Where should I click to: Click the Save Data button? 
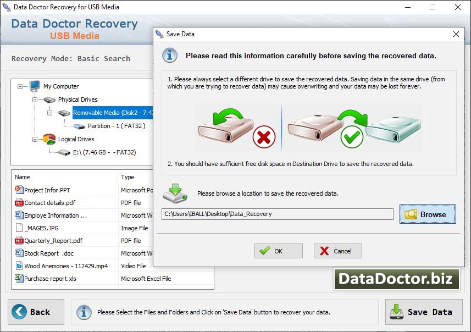point(424,312)
